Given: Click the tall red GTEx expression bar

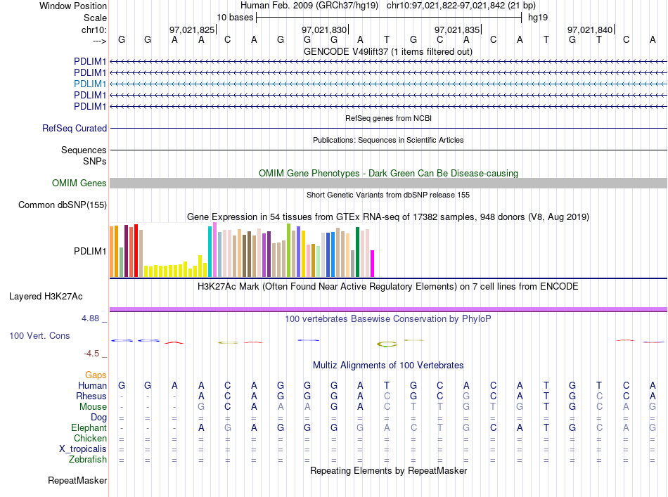Looking at the screenshot, I should (x=136, y=250).
